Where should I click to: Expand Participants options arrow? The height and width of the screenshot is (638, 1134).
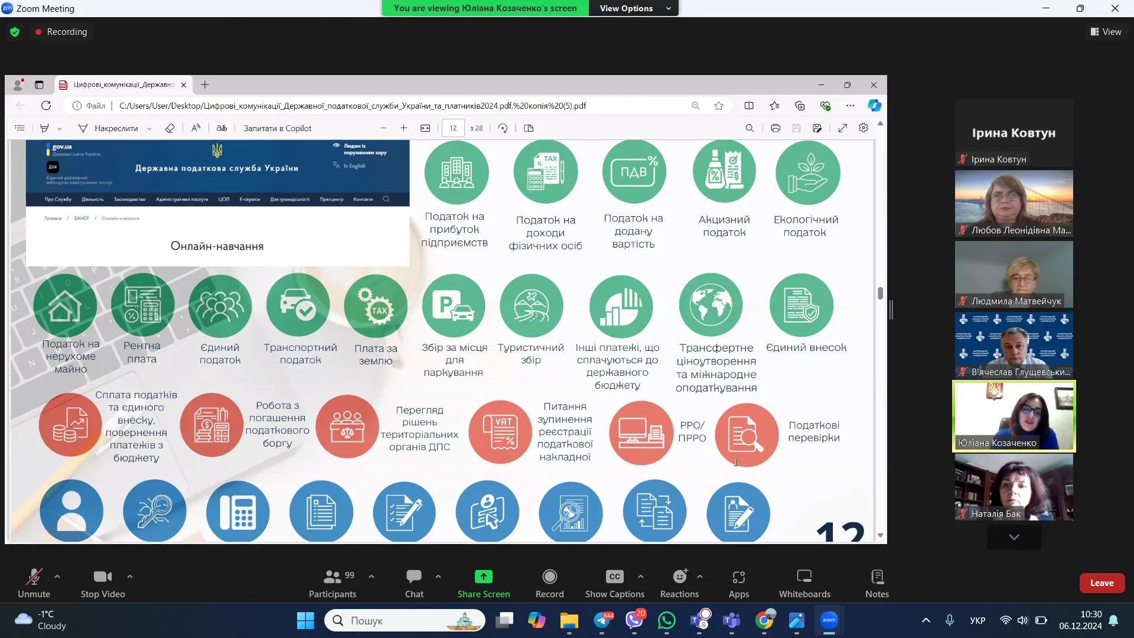tap(372, 577)
